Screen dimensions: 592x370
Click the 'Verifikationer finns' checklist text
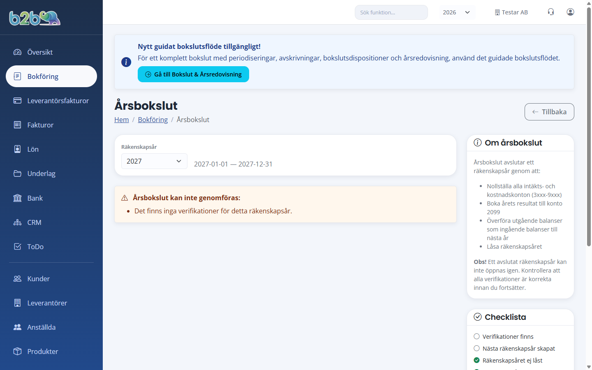[x=508, y=337]
